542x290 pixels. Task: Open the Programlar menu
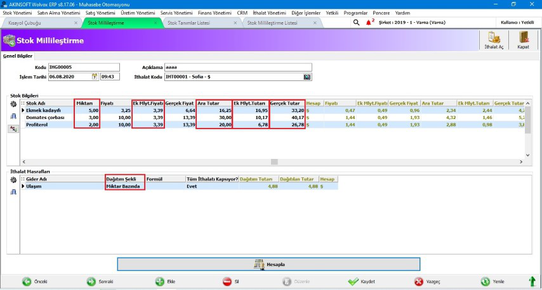(355, 13)
